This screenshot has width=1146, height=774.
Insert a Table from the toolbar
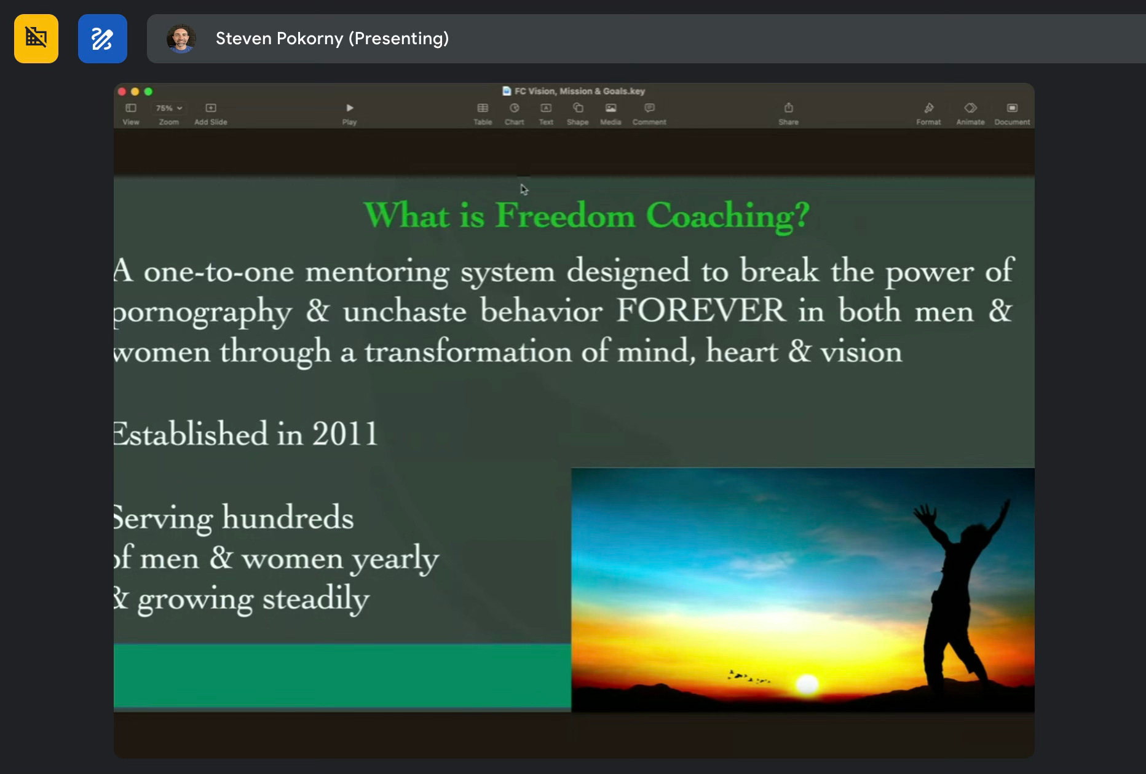pos(483,114)
